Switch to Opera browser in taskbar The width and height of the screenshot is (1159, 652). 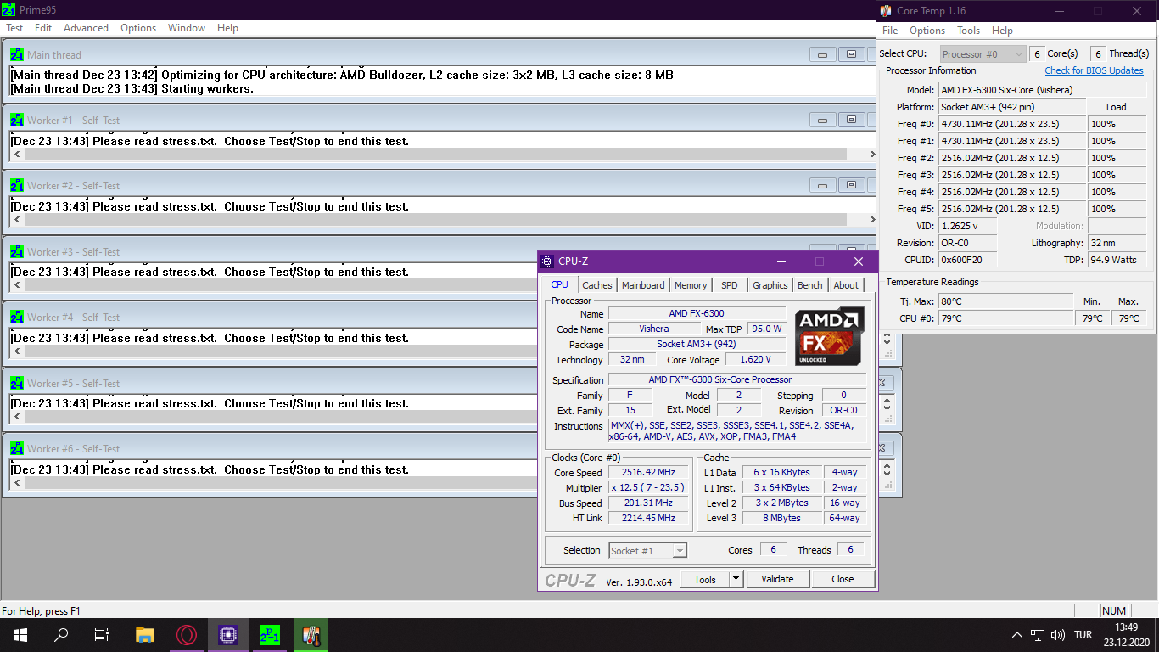coord(187,634)
